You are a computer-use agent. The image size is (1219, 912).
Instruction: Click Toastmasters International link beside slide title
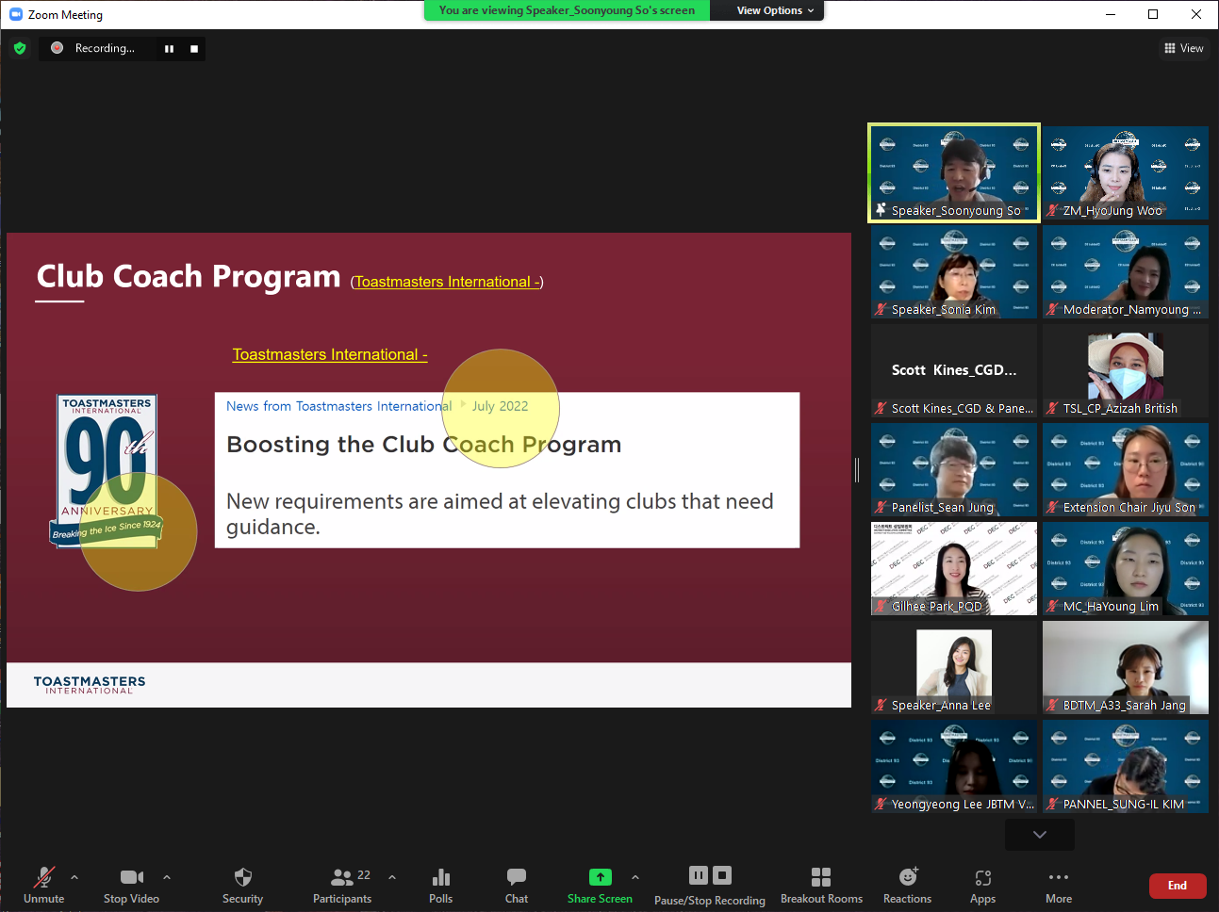pyautogui.click(x=447, y=282)
